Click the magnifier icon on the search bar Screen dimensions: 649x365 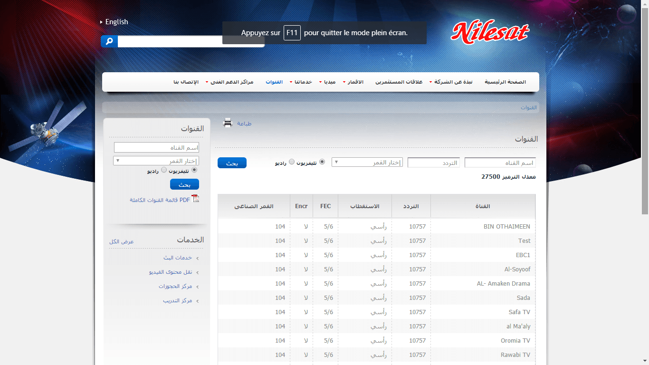pos(109,41)
